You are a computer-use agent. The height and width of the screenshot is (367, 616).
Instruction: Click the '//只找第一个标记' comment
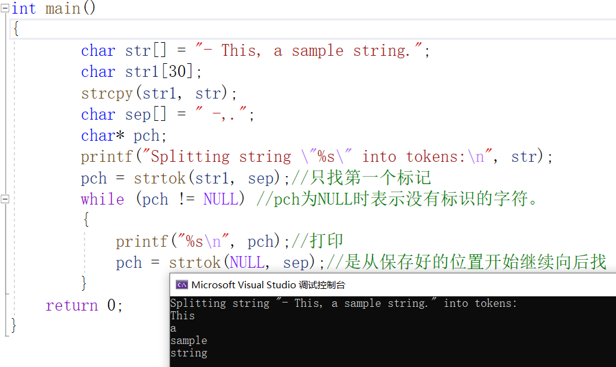361,178
